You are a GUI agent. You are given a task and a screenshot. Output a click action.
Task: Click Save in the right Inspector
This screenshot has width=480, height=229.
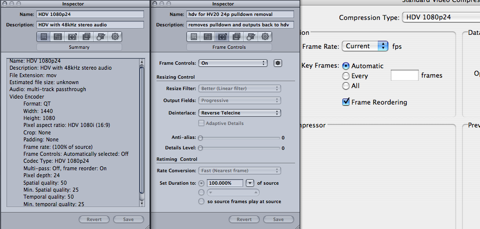click(278, 220)
